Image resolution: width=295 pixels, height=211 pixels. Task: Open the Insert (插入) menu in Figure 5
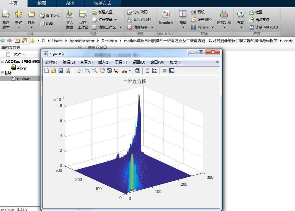(104, 62)
